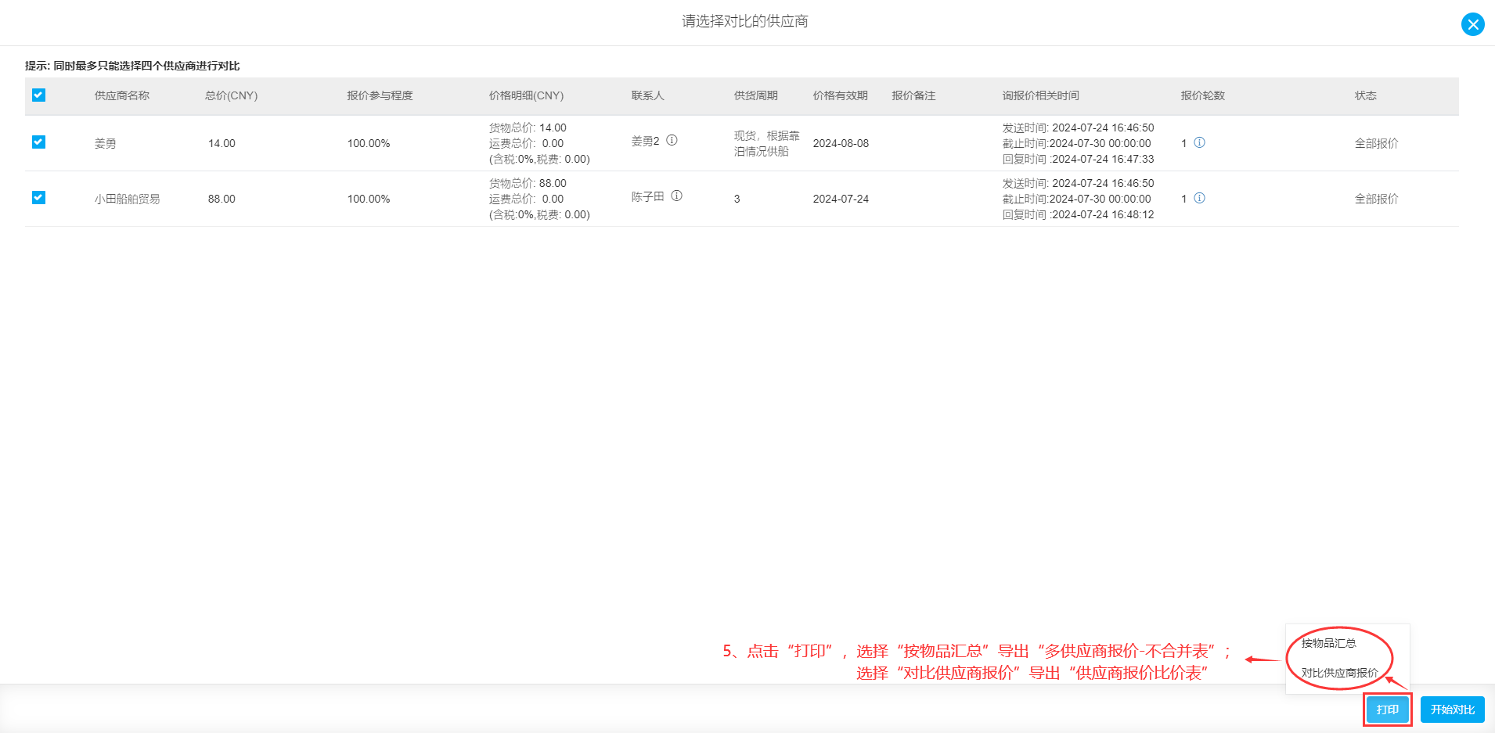Uncheck the 姜勇 supplier checkbox
Image resolution: width=1495 pixels, height=733 pixels.
pos(38,142)
